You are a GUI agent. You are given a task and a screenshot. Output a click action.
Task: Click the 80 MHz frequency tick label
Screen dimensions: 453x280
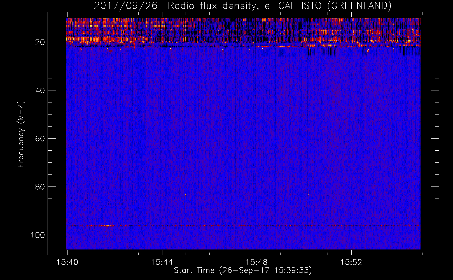click(x=40, y=187)
